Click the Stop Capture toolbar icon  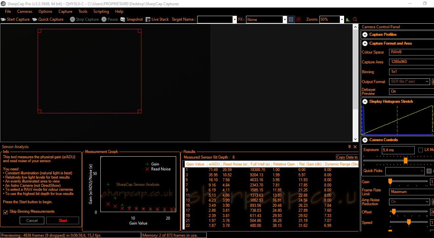[72, 19]
